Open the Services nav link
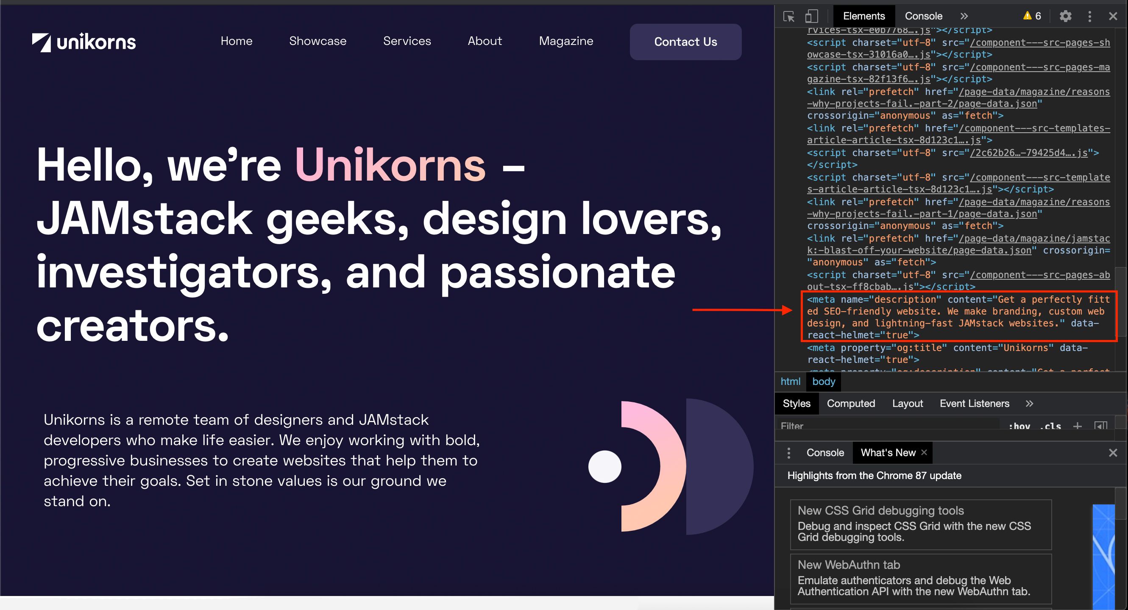The image size is (1128, 610). click(407, 41)
